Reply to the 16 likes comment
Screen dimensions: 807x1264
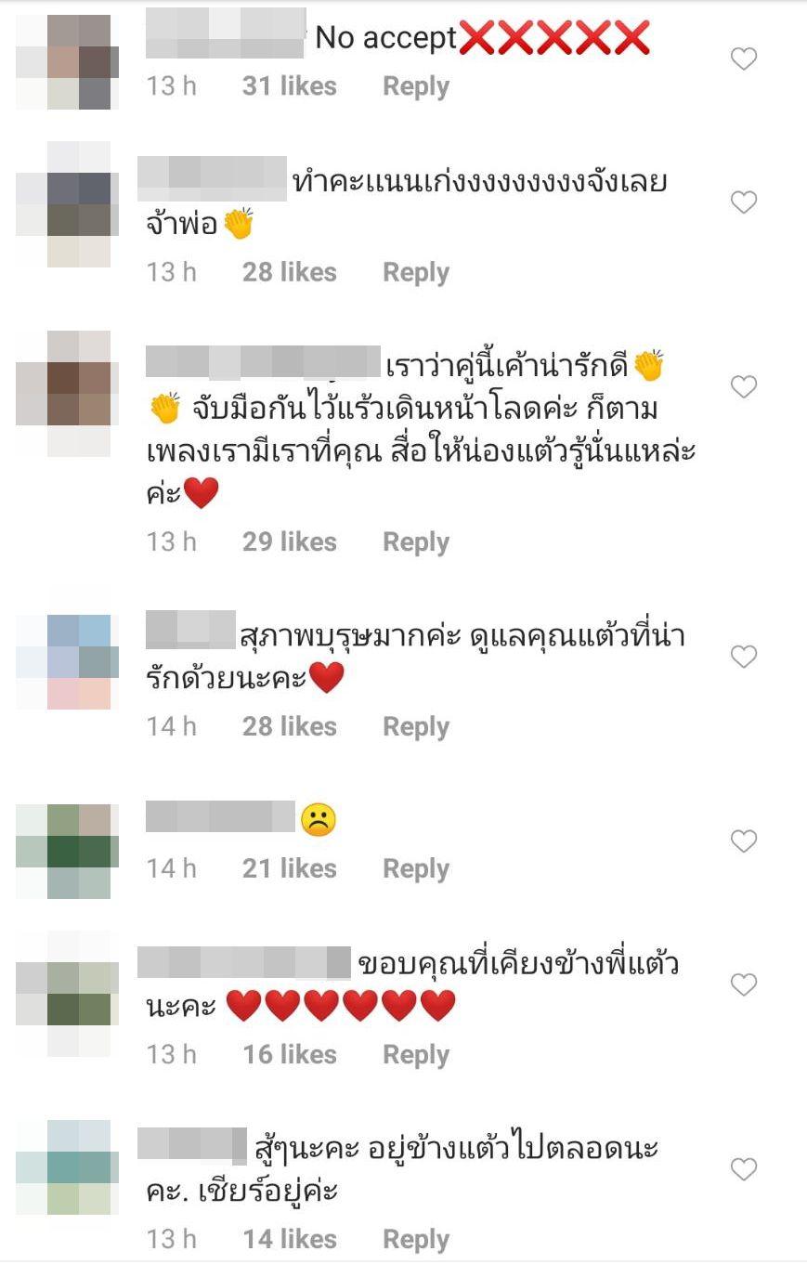coord(416,1054)
